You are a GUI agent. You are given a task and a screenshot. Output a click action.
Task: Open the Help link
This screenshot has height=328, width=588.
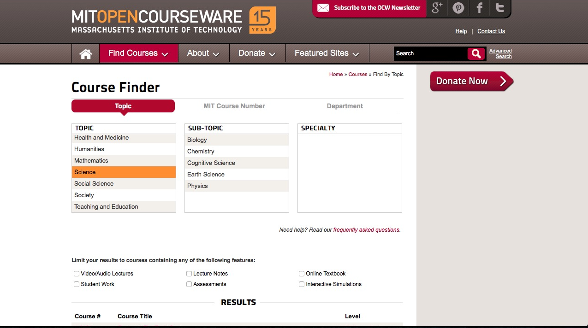(461, 31)
